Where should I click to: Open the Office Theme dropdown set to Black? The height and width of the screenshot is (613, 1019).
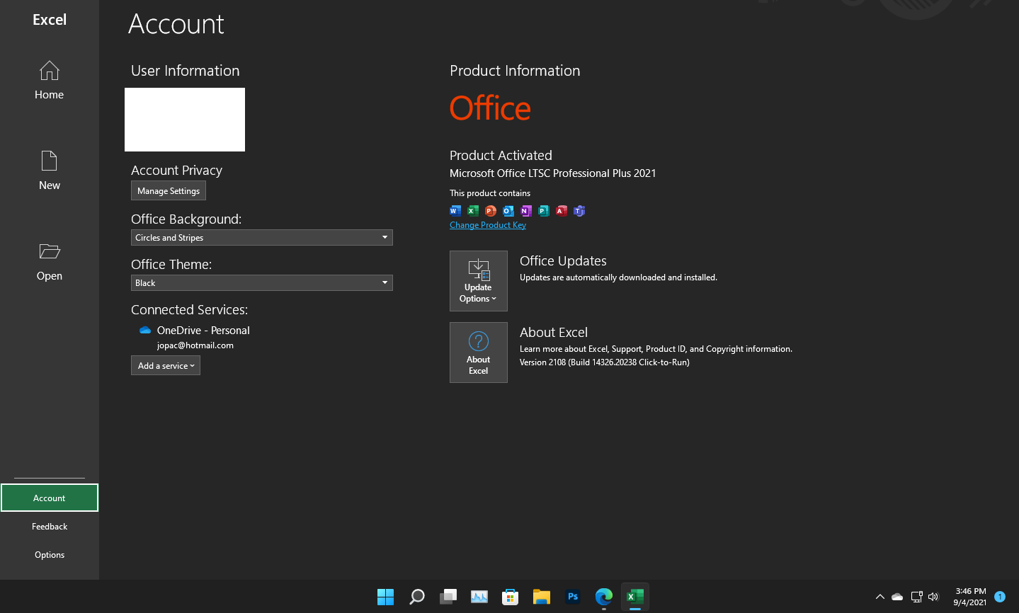click(262, 282)
